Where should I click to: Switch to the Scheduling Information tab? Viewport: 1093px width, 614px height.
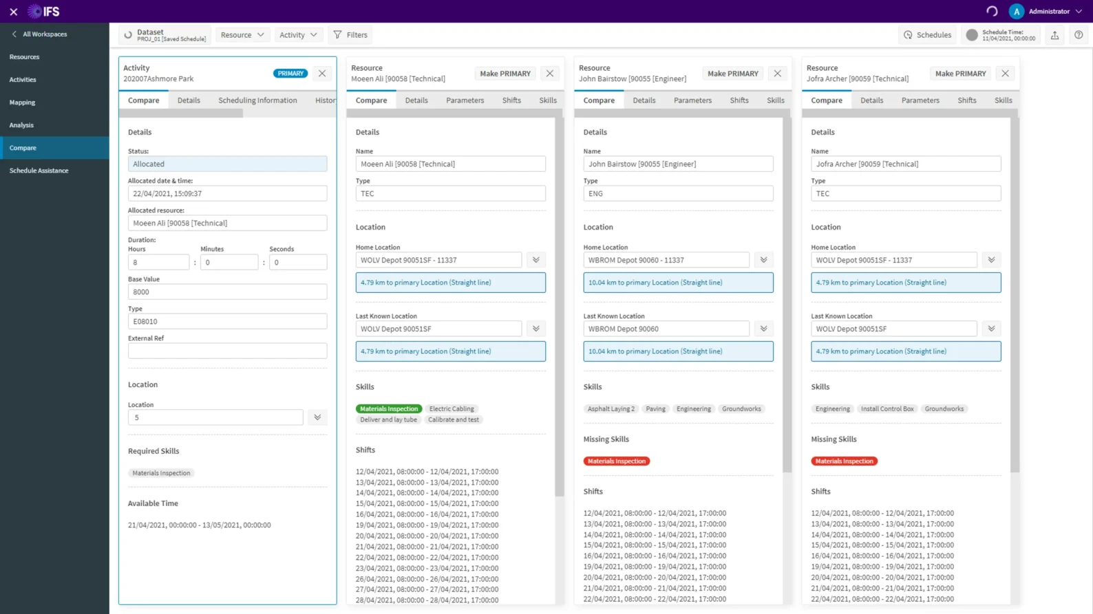pyautogui.click(x=257, y=100)
